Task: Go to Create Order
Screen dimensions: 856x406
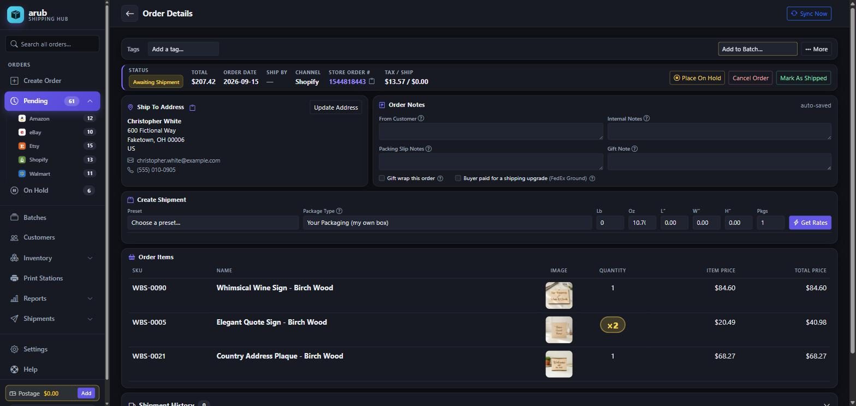Action: click(52, 81)
